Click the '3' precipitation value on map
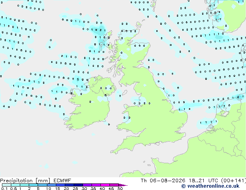The image size is (246, 190). click(238, 97)
